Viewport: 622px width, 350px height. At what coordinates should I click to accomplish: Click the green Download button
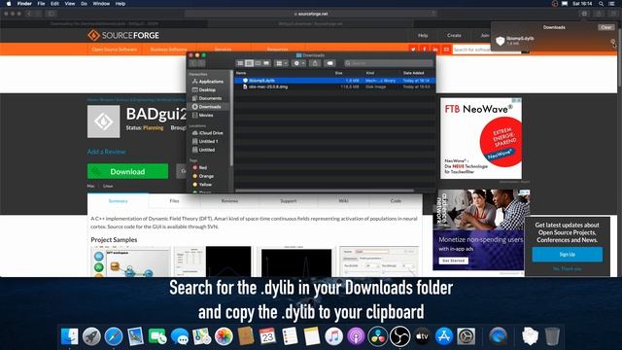pos(127,171)
